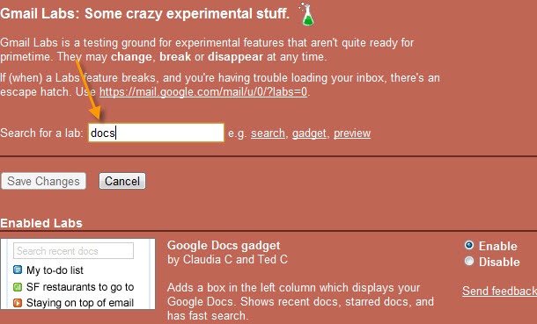This screenshot has width=537, height=324.
Task: Click the Enabled Labs section heading
Action: pos(41,223)
